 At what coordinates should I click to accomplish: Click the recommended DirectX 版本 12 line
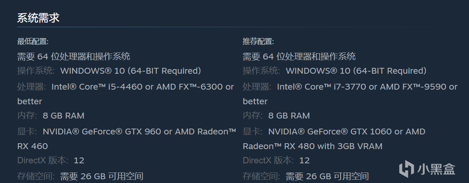click(276, 160)
